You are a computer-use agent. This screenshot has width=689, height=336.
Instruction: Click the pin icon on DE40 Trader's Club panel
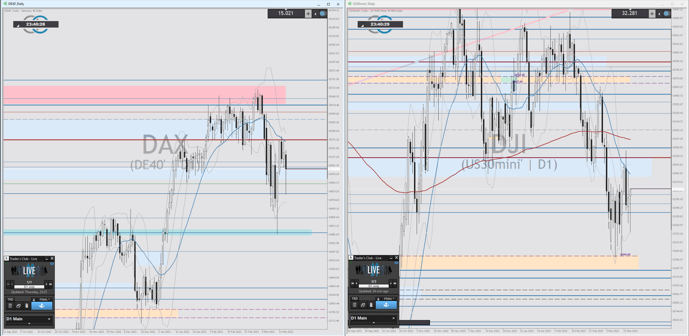6,258
